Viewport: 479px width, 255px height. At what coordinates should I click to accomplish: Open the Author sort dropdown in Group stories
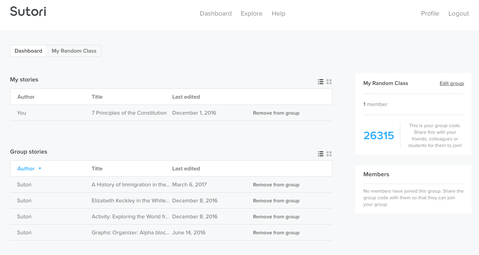pos(29,168)
